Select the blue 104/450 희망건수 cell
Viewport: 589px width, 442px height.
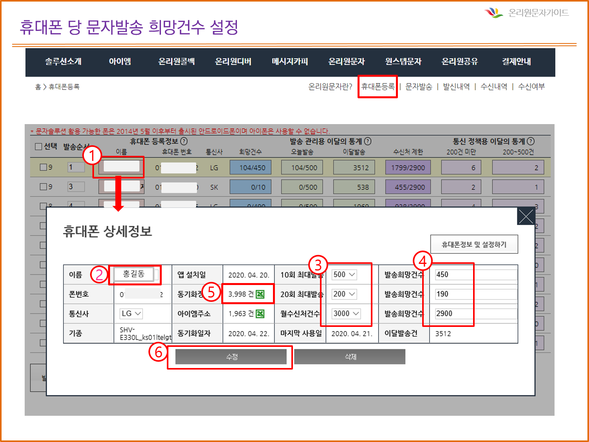click(x=252, y=168)
